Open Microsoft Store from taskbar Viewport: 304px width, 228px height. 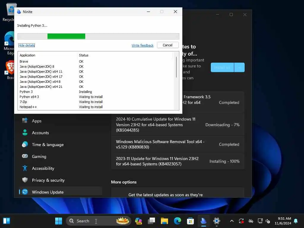coord(190,221)
